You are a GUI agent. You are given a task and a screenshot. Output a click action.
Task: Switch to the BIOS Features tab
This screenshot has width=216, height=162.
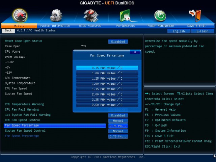point(90,26)
